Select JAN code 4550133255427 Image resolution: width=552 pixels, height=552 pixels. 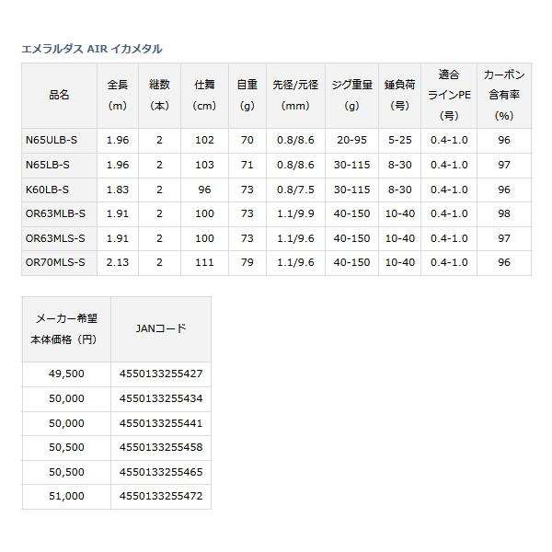161,374
